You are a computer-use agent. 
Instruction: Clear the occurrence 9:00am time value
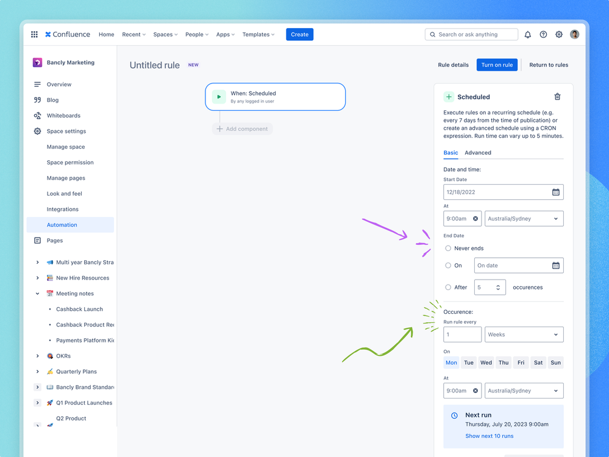click(475, 391)
